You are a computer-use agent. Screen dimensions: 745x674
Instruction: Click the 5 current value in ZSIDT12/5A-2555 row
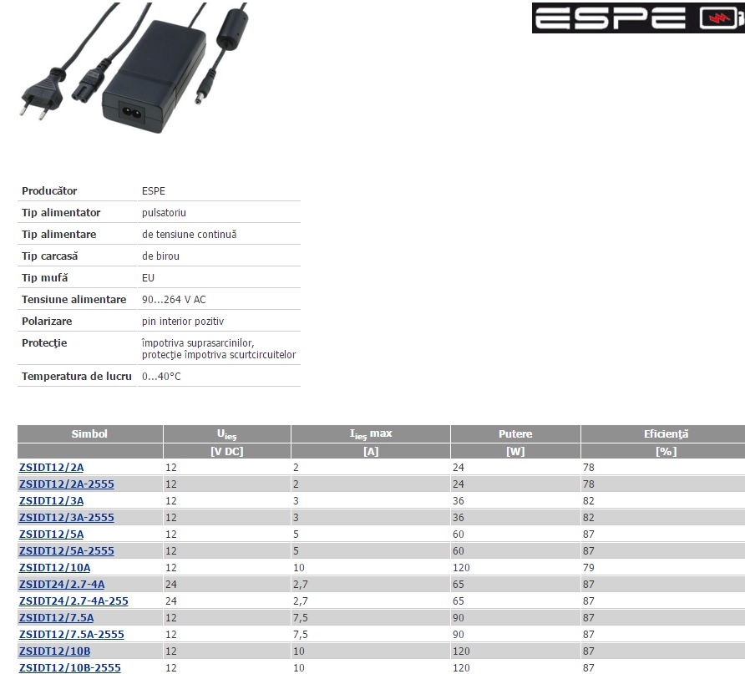pyautogui.click(x=296, y=551)
